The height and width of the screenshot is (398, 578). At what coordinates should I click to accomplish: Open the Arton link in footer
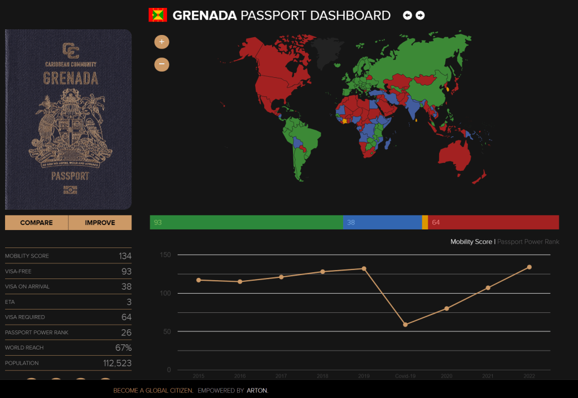(257, 390)
